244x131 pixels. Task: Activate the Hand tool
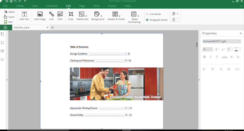tap(9, 17)
